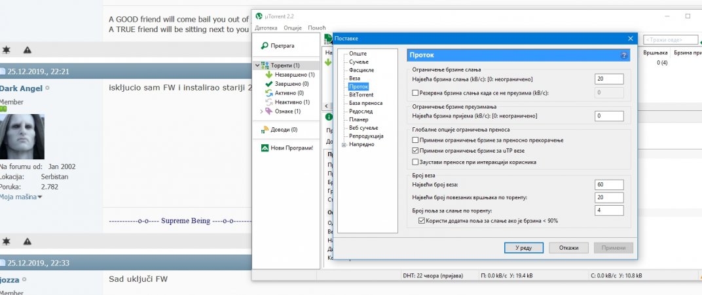702x295 pixels.
Task: Click max download speed field showing 0
Action: [609, 116]
